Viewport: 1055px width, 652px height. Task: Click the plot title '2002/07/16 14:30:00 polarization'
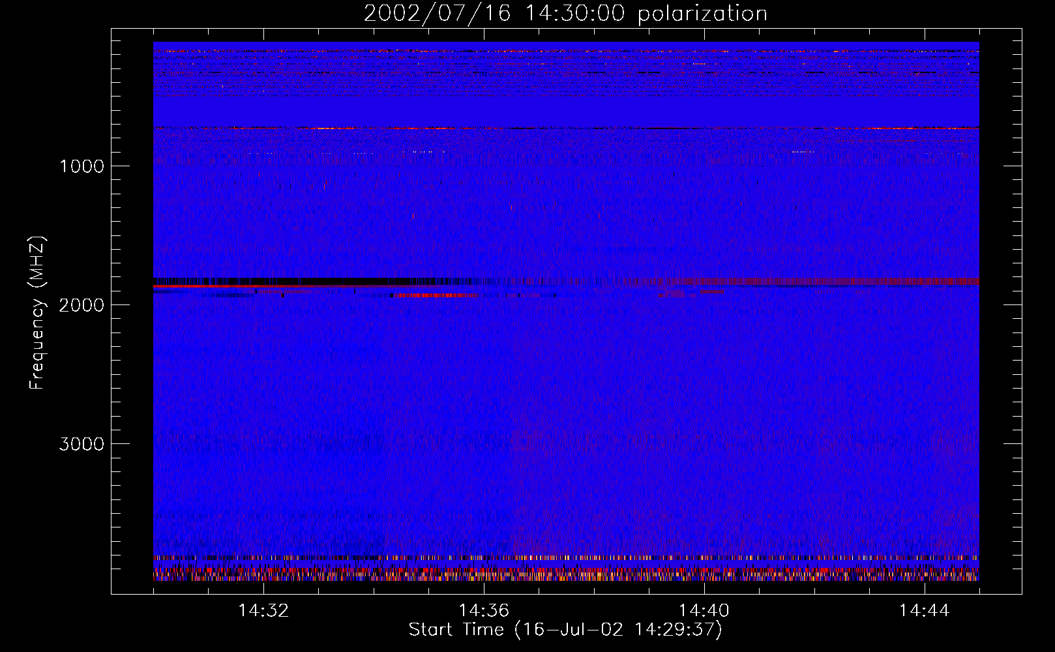click(x=565, y=13)
